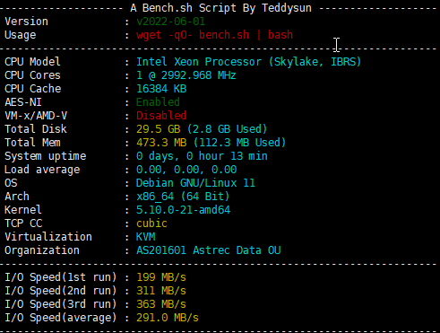This screenshot has width=440, height=333.
Task: Click the 'Version' label
Action: coord(26,22)
